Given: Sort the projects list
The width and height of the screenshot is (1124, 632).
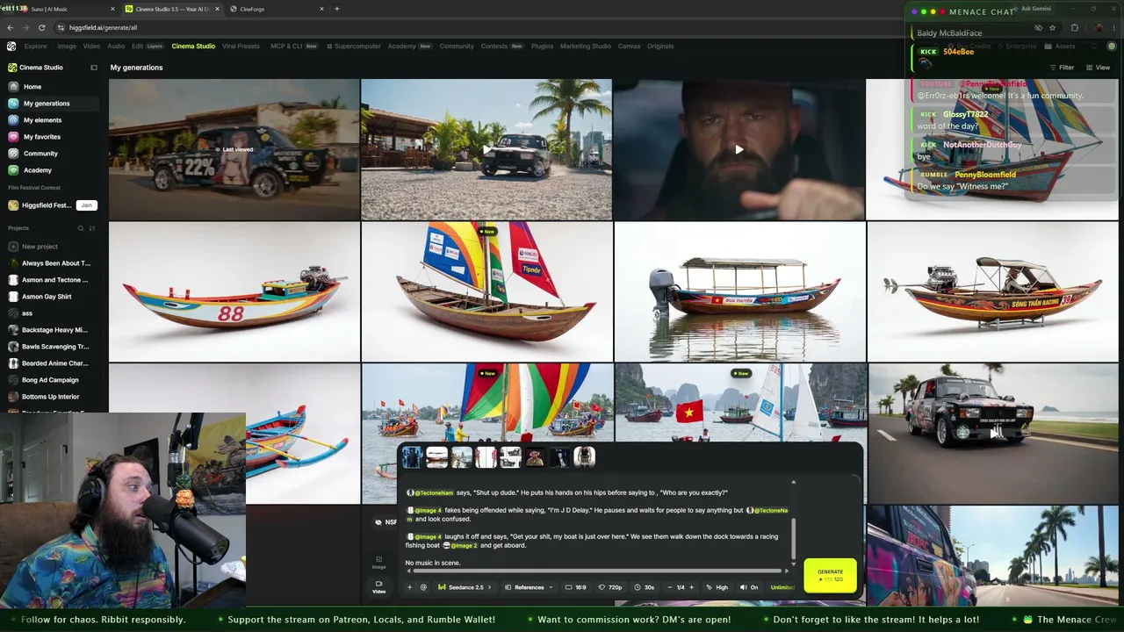Looking at the screenshot, I should [x=92, y=228].
